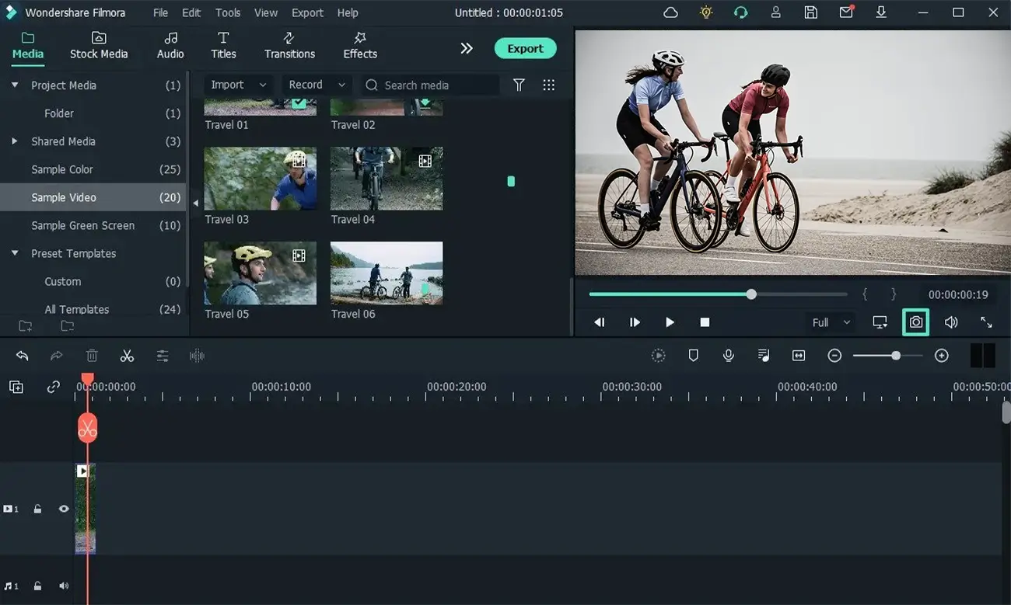The image size is (1011, 605).
Task: Undo the last action
Action: (22, 355)
